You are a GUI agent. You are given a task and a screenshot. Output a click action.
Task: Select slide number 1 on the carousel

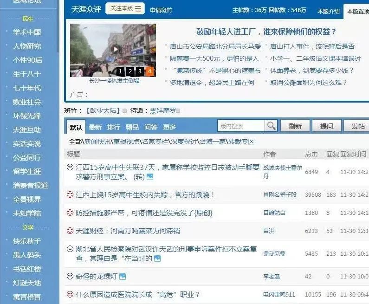[x=121, y=71]
